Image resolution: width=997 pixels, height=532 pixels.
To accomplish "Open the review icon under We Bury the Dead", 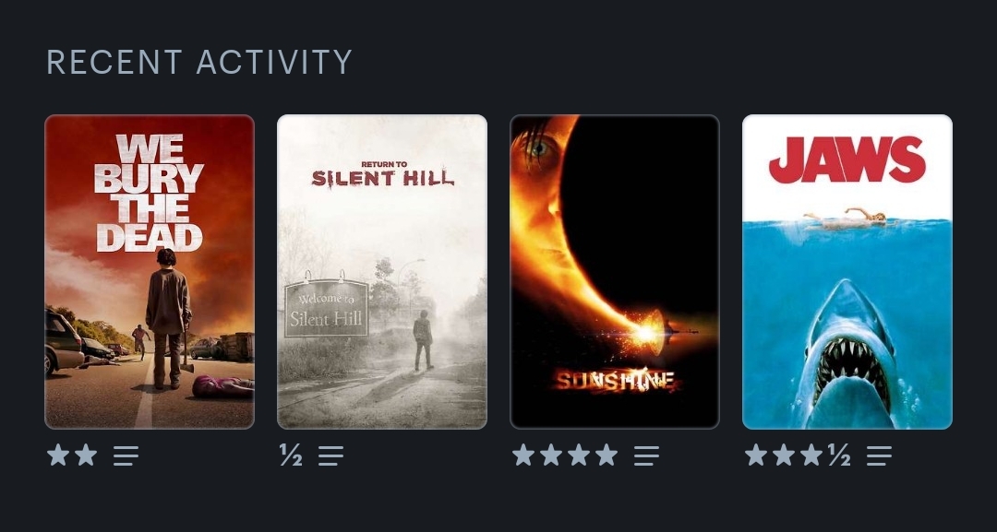I will pos(126,455).
